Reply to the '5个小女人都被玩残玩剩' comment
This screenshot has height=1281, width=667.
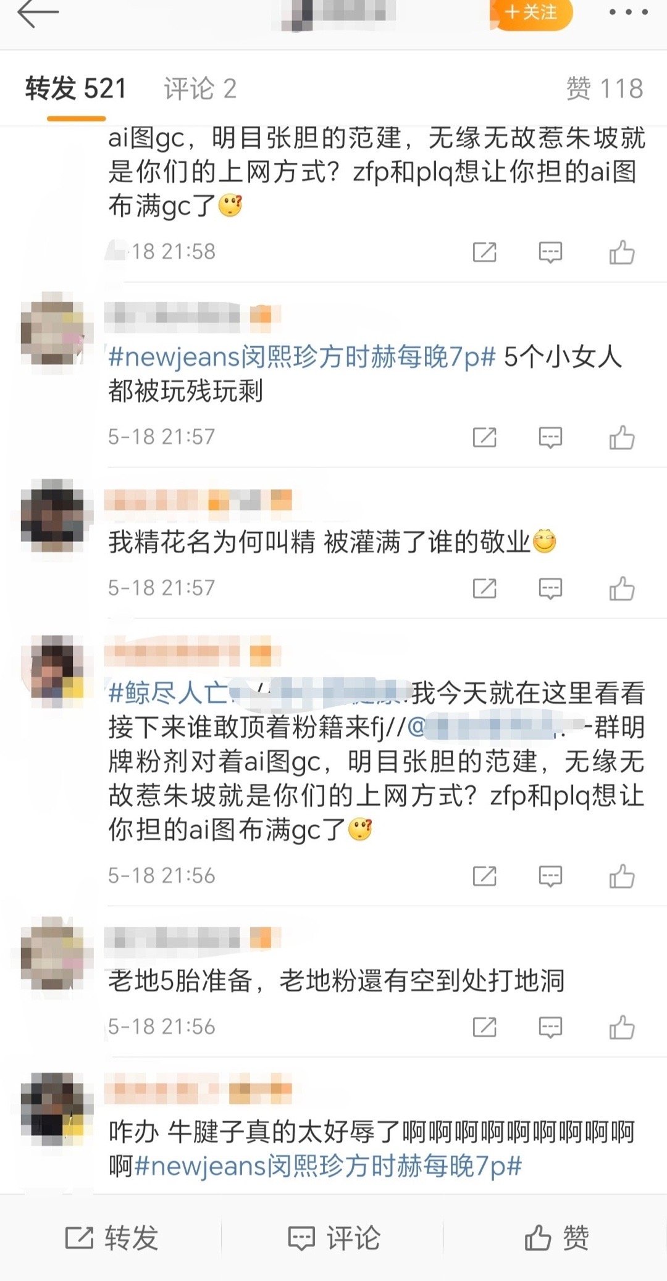pyautogui.click(x=550, y=437)
